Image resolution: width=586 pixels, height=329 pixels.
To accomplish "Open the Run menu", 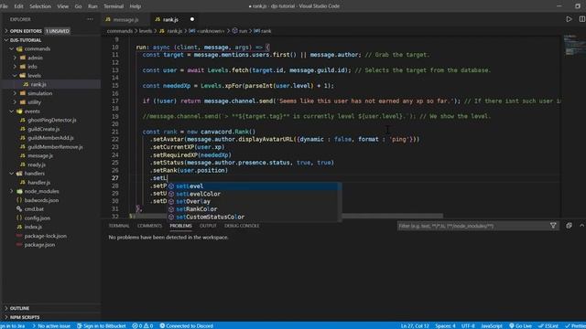I will point(92,6).
